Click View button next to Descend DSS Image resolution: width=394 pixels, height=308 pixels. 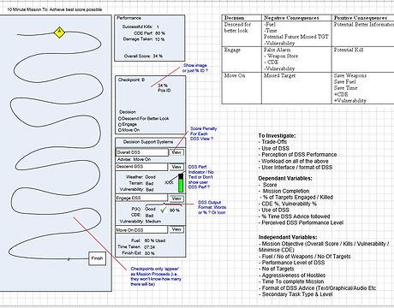click(176, 167)
